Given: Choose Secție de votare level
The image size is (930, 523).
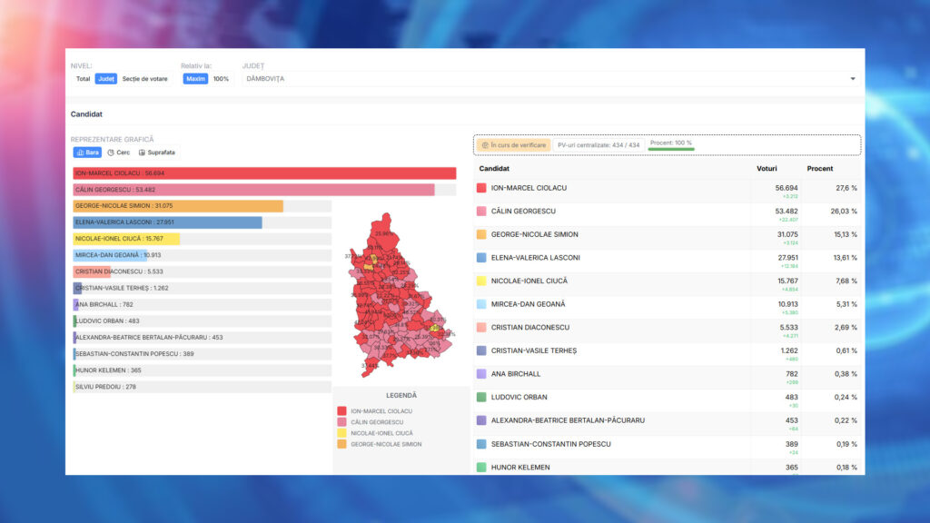Looking at the screenshot, I should (x=145, y=79).
